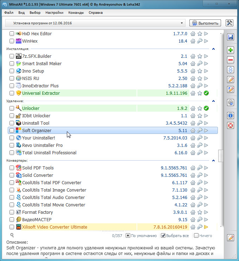The image size is (239, 261).
Task: Click the home icon for Format Factory
Action: (x=193, y=212)
